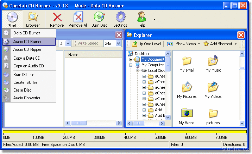Select Data CD Burner mode
The height and width of the screenshot is (154, 252).
click(29, 33)
